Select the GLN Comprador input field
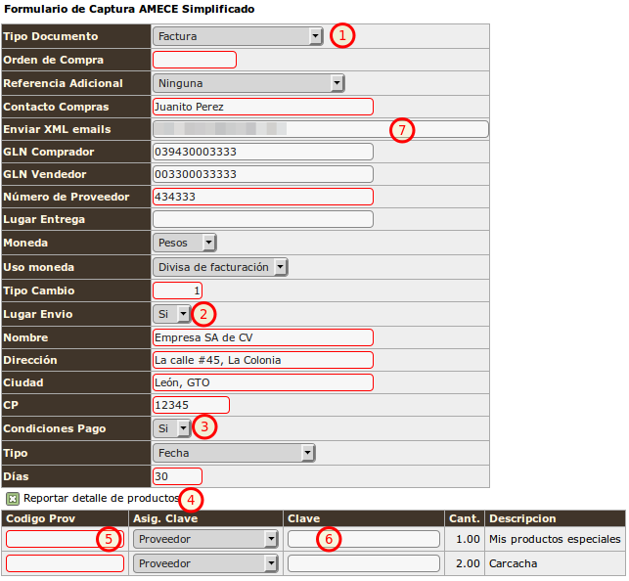Viewport: 629px width, 581px height. coord(263,152)
